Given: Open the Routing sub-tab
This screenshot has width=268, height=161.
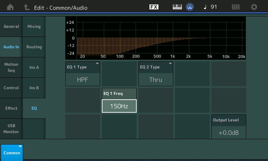Looking at the screenshot, I should tap(34, 47).
